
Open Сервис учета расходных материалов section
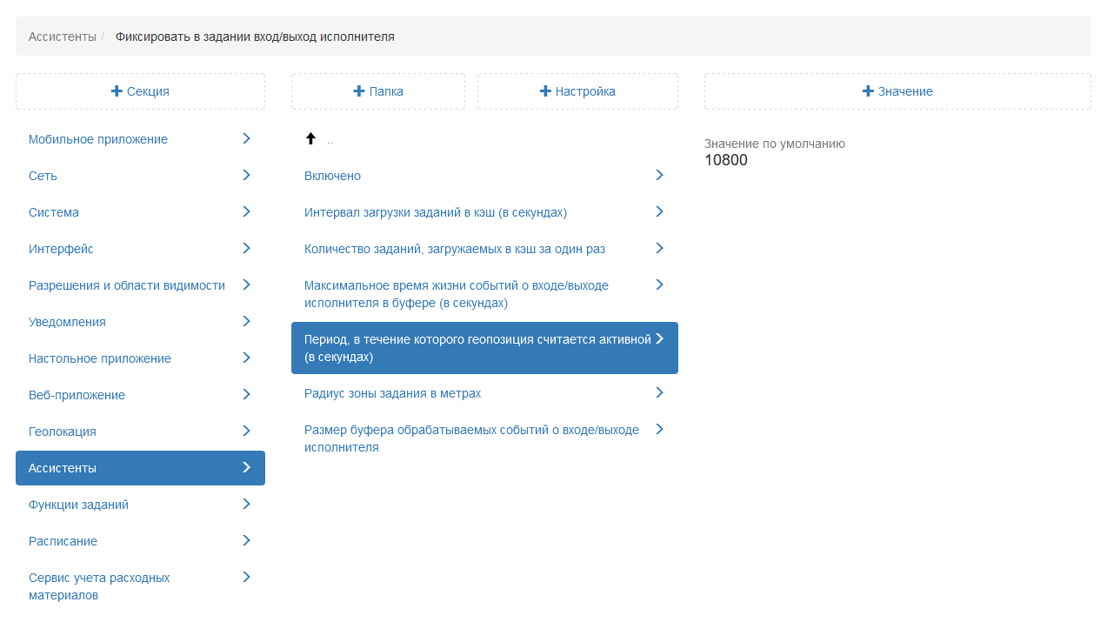pyautogui.click(x=98, y=586)
